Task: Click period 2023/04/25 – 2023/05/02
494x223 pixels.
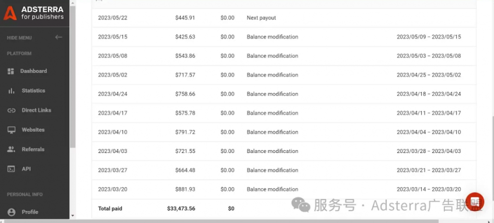Action: [x=429, y=75]
